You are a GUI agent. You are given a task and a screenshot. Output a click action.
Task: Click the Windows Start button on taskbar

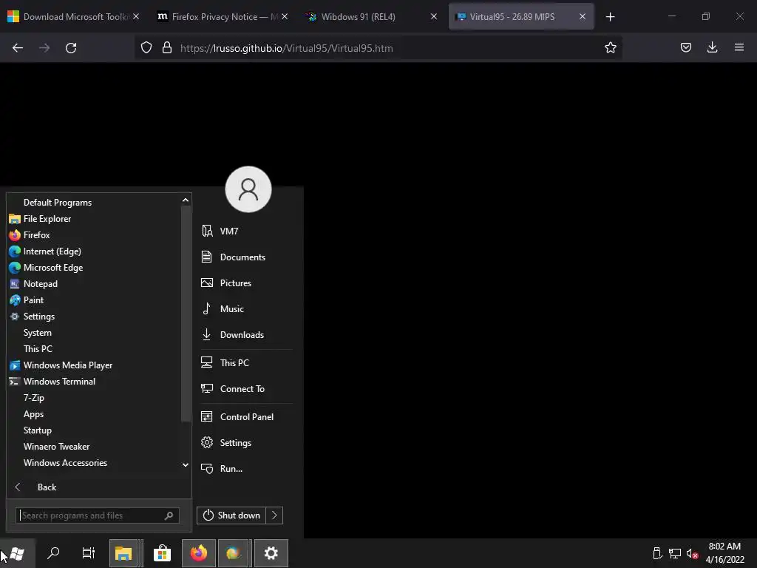coord(18,553)
